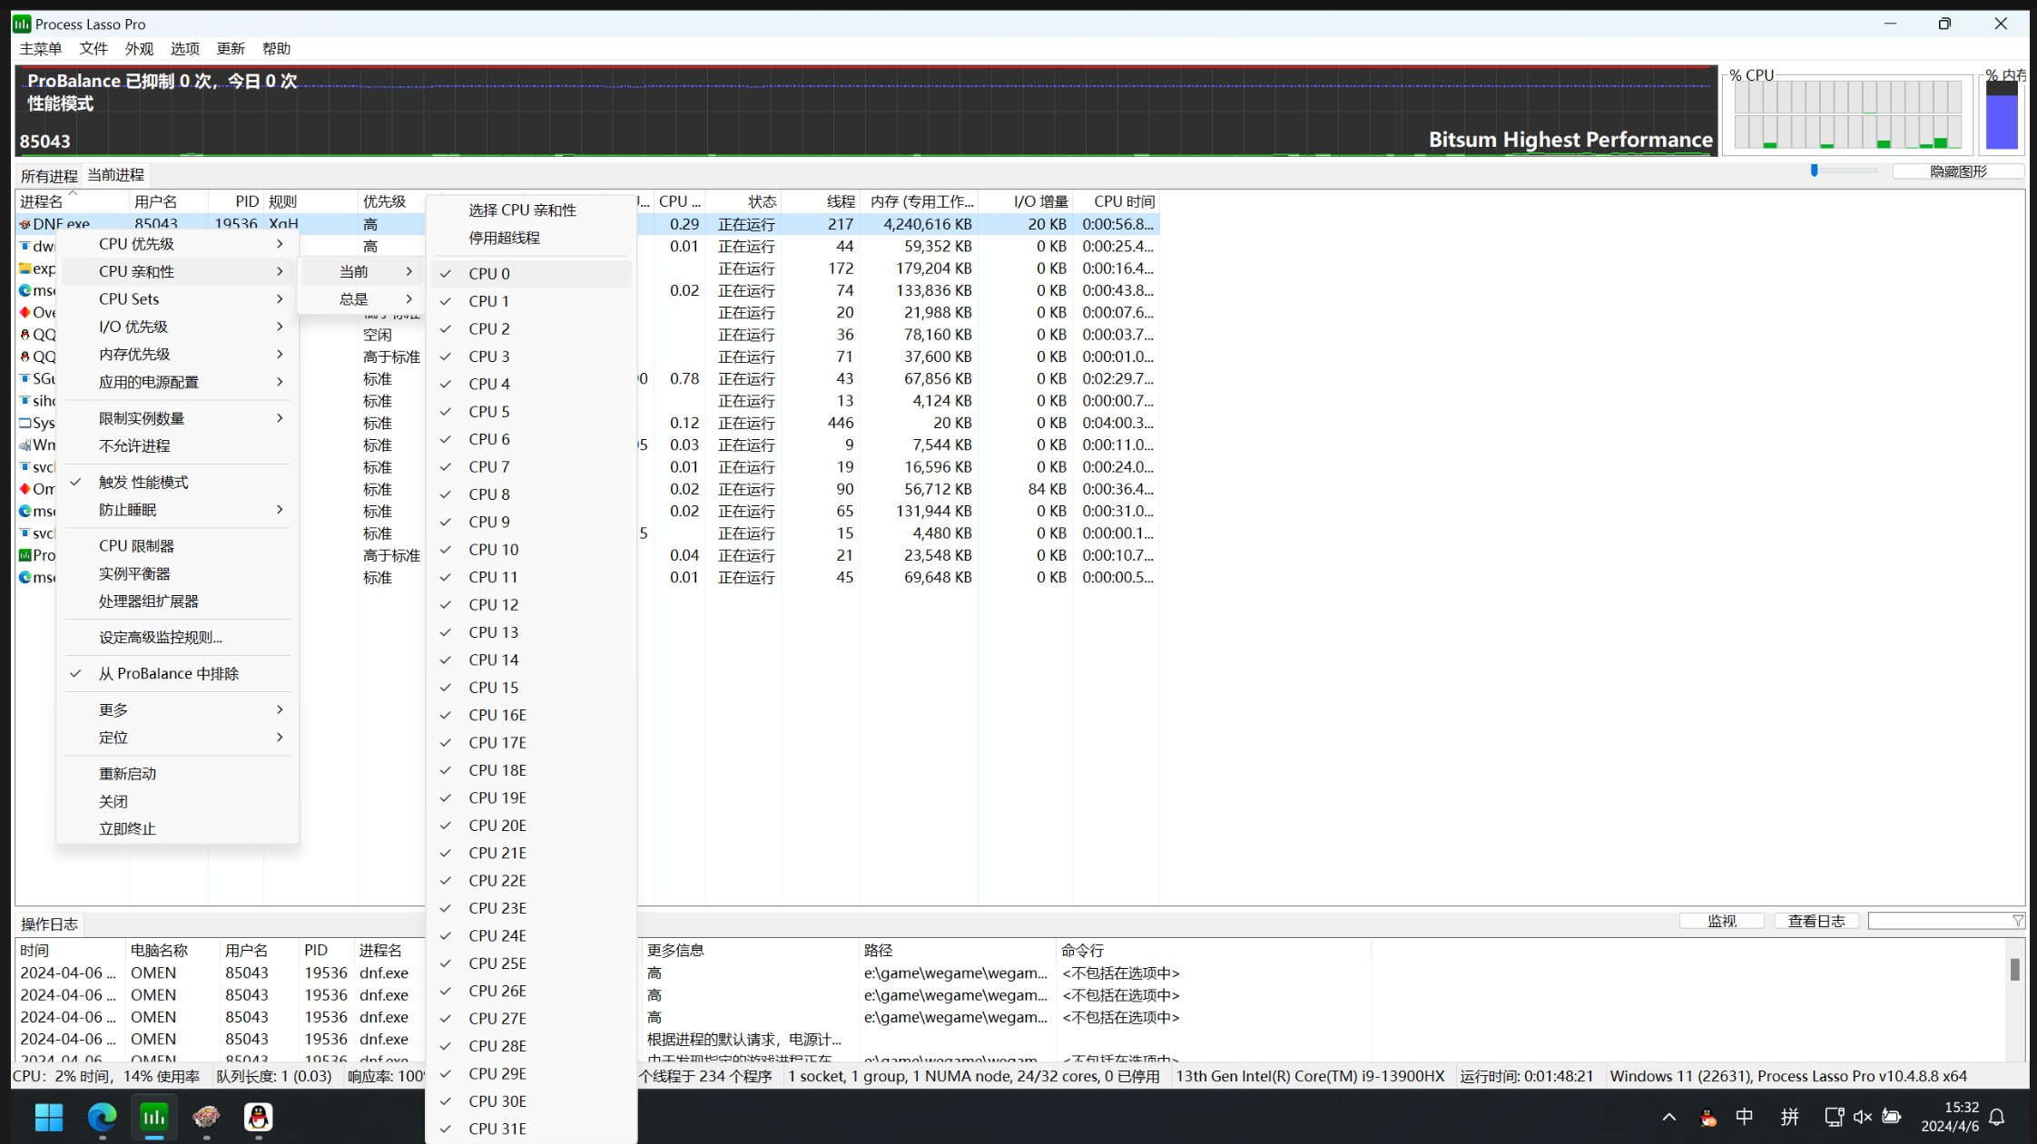Screen dimensions: 2037x1144
Task: Click the % CPU per-core usage graph
Action: coord(1847,115)
